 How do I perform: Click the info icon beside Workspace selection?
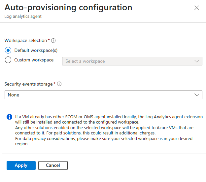53,41
